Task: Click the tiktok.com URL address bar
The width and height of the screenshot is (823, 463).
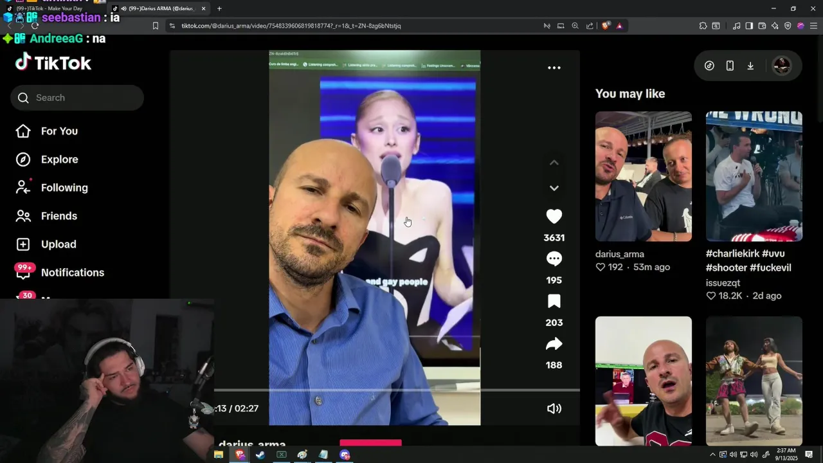Action: coord(291,26)
